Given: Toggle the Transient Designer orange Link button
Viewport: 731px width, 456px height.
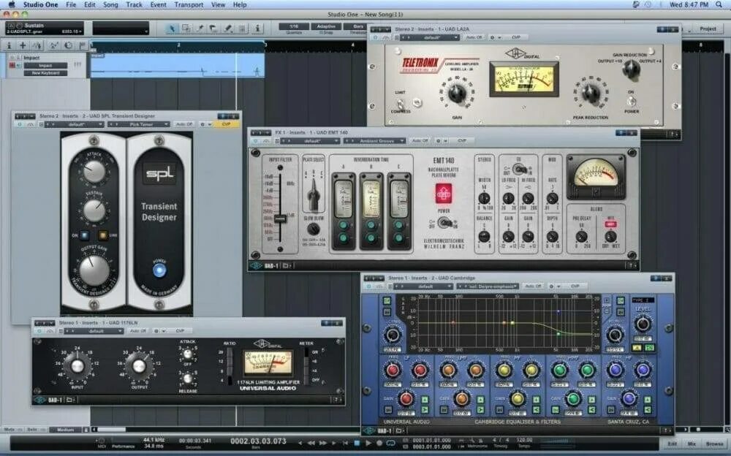Looking at the screenshot, I should click(x=104, y=235).
